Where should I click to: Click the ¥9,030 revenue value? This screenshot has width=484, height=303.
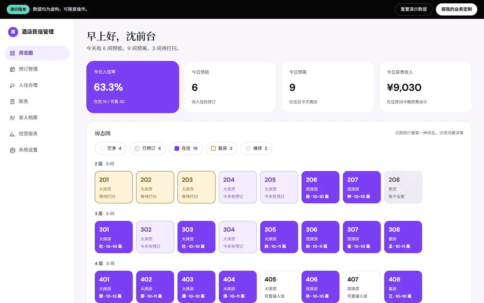(x=404, y=88)
